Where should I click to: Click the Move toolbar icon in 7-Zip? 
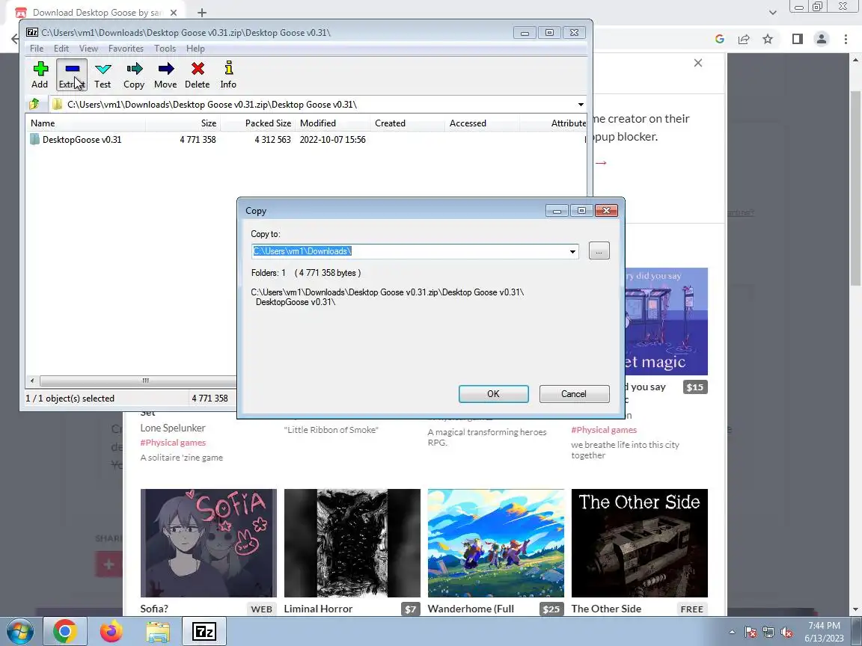point(165,75)
